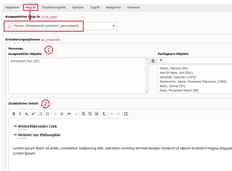This screenshot has height=171, width=232.
Task: Maximize the rich text editor
Action: pyautogui.click(x=126, y=114)
